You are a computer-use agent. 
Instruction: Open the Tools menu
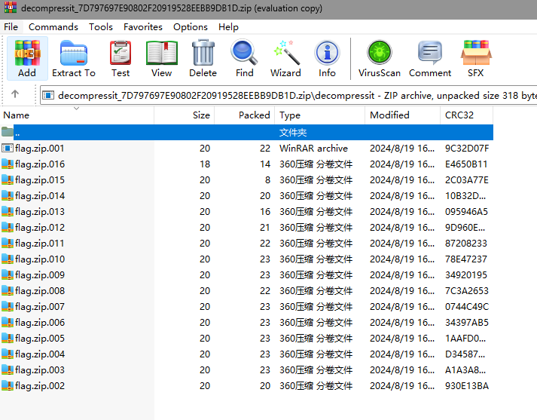tap(101, 26)
